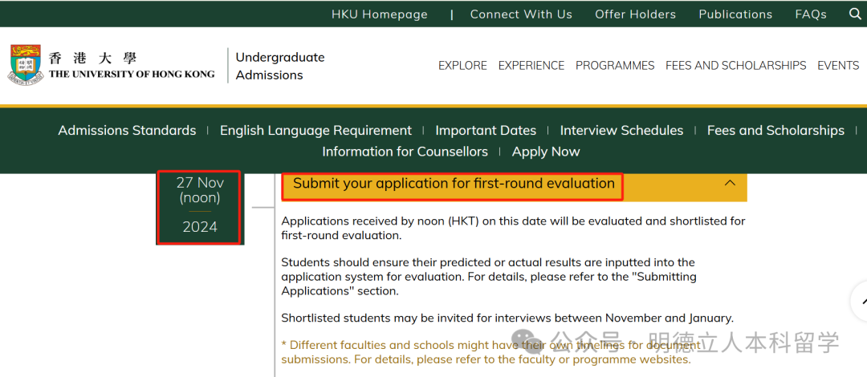Click the gold note about different faculties

click(x=490, y=352)
